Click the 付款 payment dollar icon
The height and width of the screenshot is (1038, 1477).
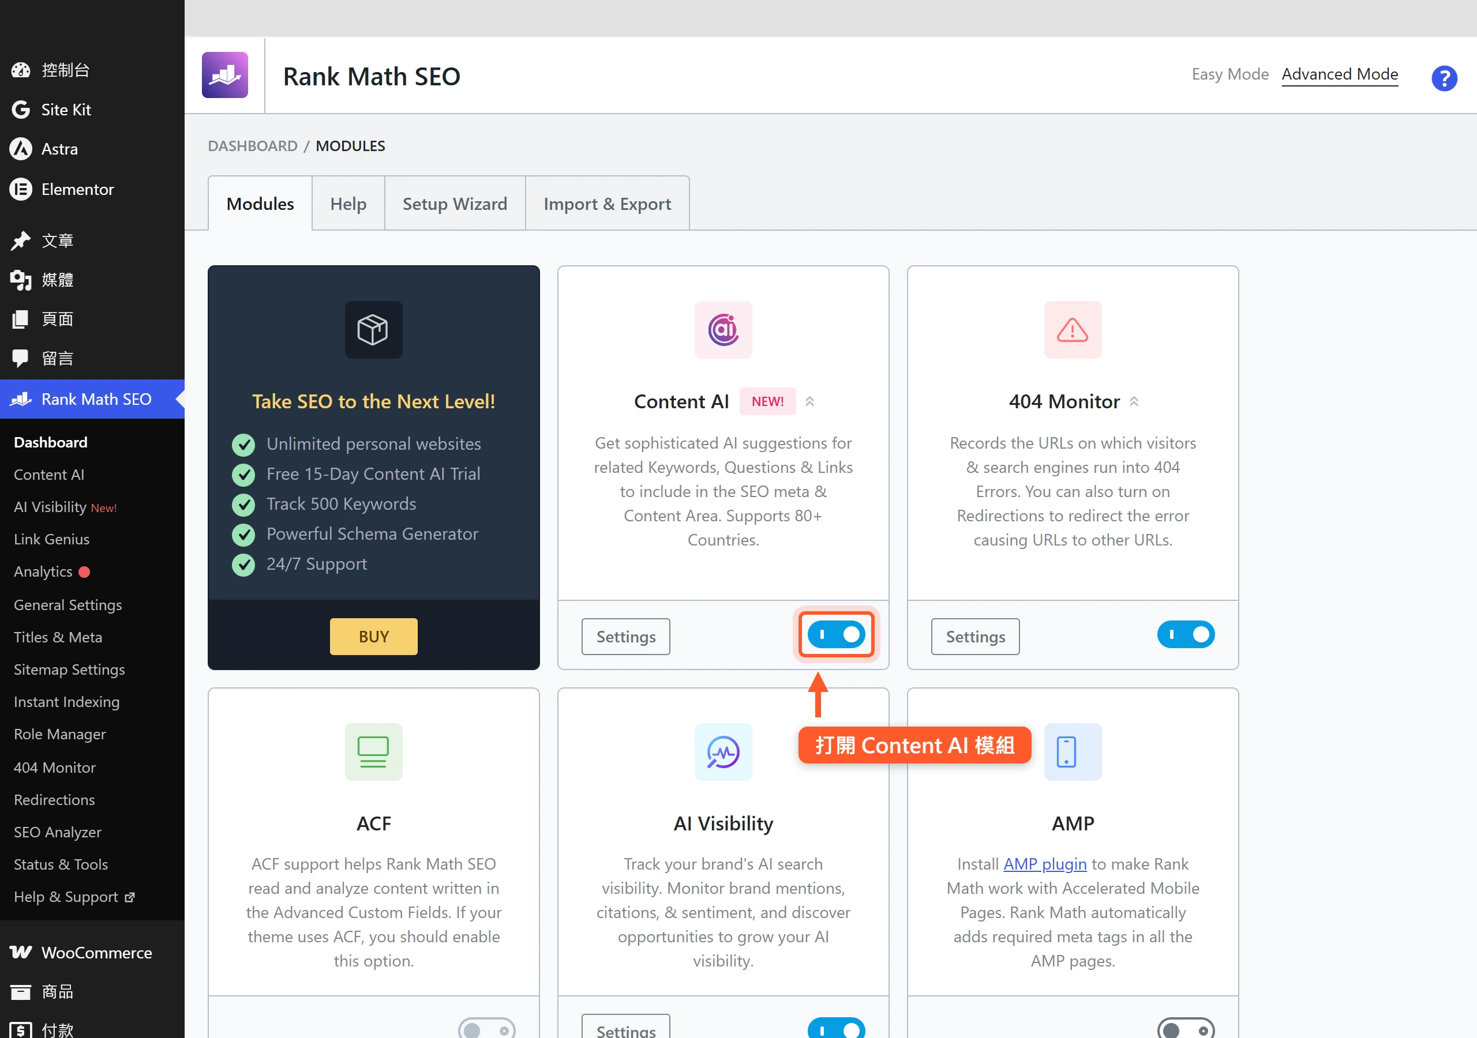click(x=21, y=1030)
